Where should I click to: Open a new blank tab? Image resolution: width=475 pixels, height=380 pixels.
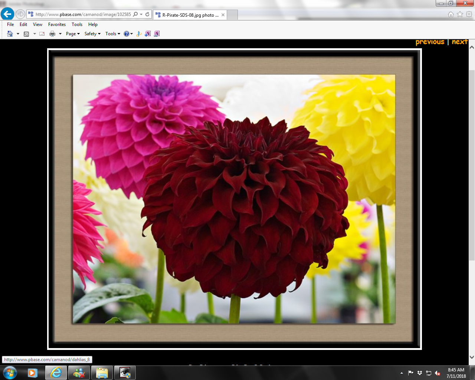pos(232,15)
